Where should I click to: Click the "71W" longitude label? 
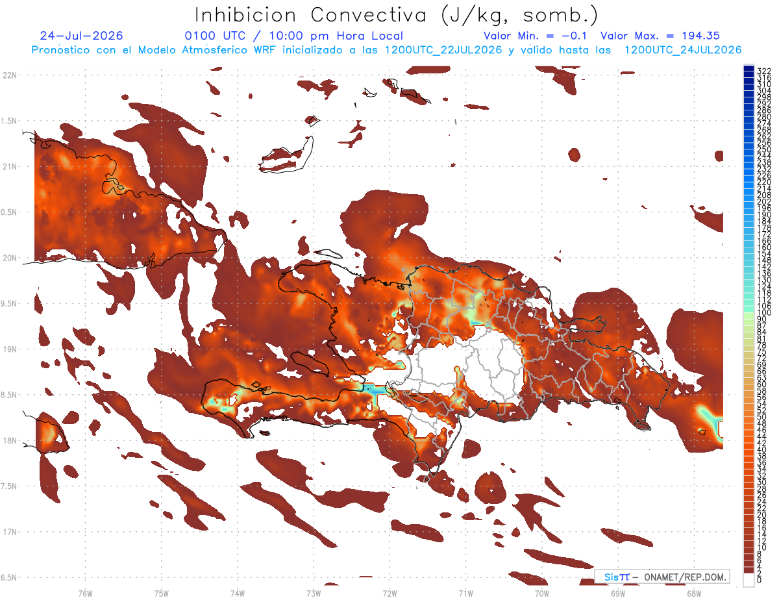click(x=465, y=593)
